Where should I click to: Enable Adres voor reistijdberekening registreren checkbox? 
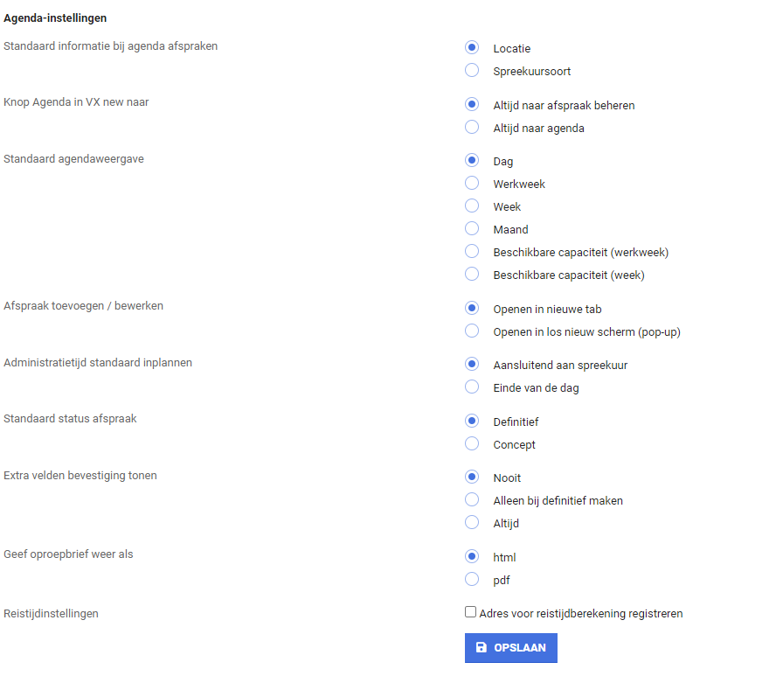(471, 613)
